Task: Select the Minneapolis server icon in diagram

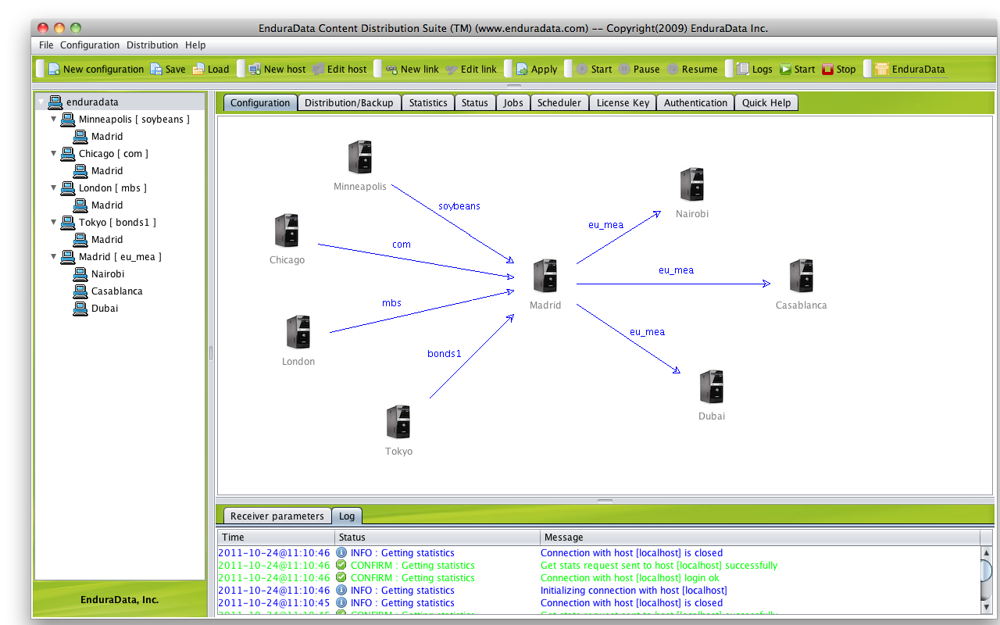Action: tap(359, 157)
